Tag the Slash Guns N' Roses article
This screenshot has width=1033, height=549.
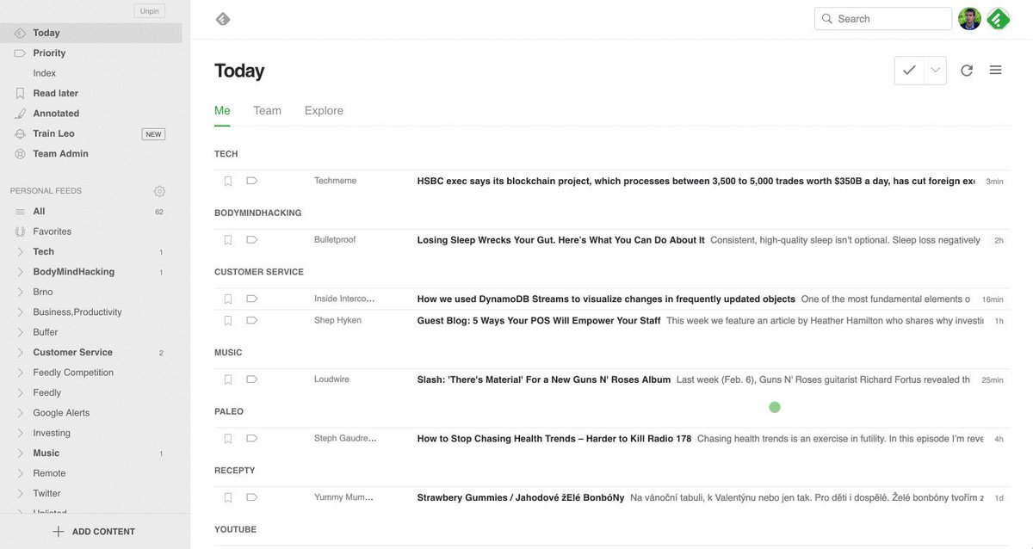click(252, 379)
